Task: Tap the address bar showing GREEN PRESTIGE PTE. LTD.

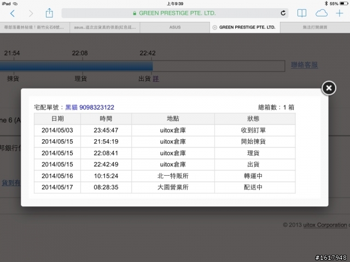Action: click(x=175, y=13)
